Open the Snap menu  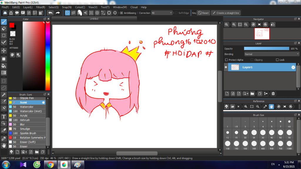click(x=67, y=7)
